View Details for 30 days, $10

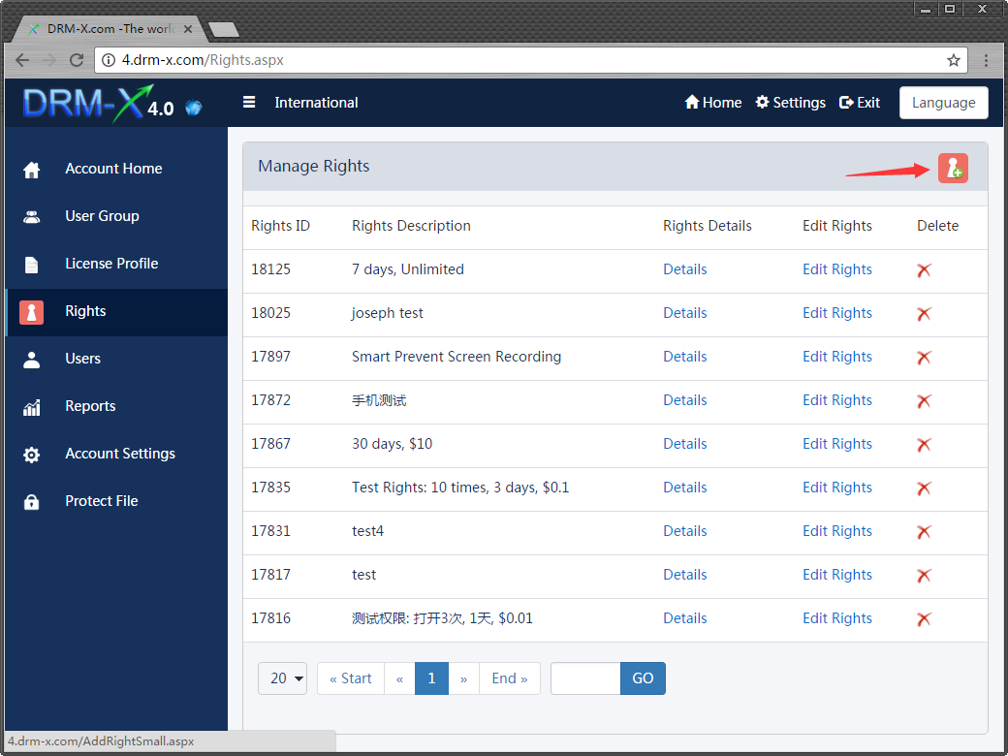[684, 444]
